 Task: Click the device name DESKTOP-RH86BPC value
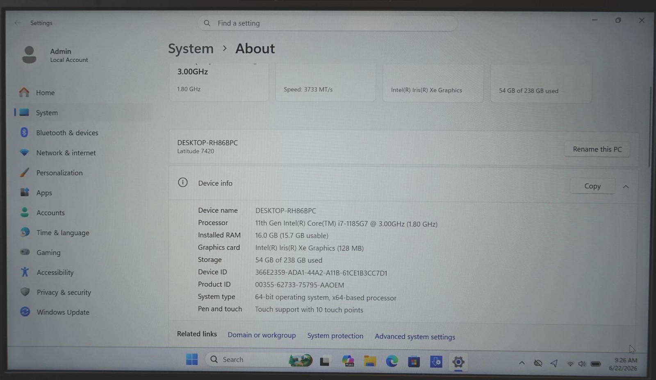[286, 211]
